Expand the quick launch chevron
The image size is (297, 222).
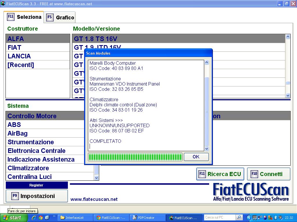[x=54, y=216]
